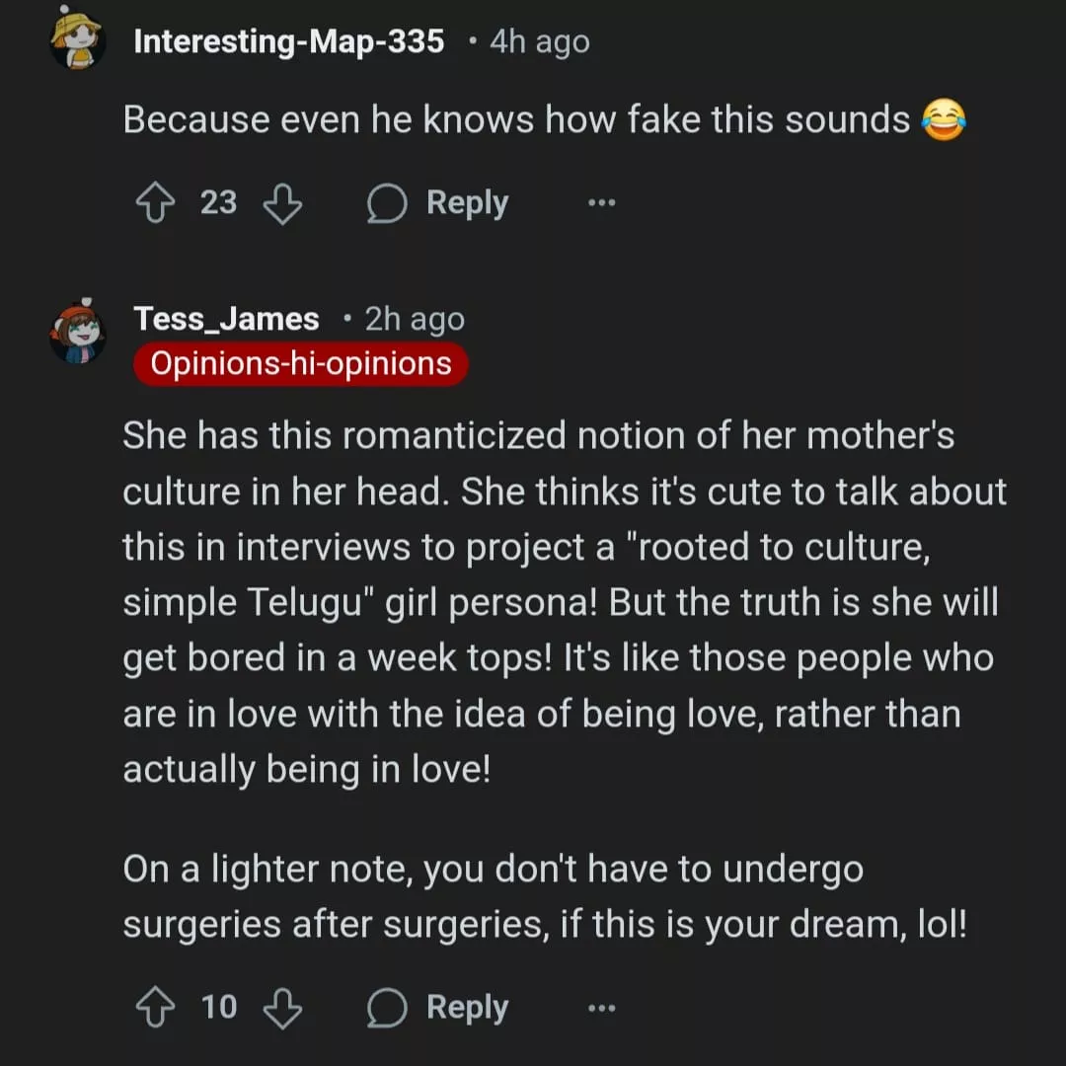The width and height of the screenshot is (1066, 1066).
Task: Open Interesting-Map-335's profile avatar
Action: pyautogui.click(x=77, y=39)
